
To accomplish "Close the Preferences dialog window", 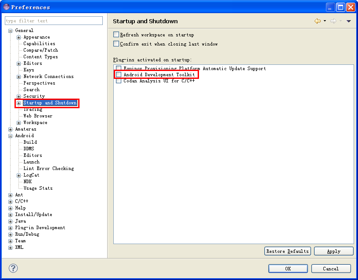I will (351, 7).
